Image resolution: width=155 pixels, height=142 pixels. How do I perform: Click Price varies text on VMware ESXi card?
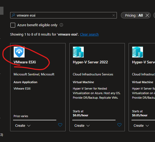click(21, 116)
